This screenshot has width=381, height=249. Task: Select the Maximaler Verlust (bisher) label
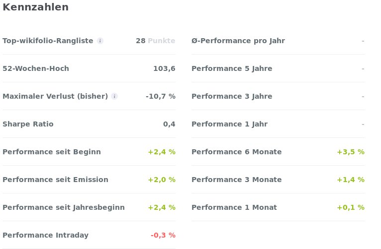click(55, 96)
